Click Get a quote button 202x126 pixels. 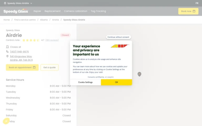[x=49, y=67]
